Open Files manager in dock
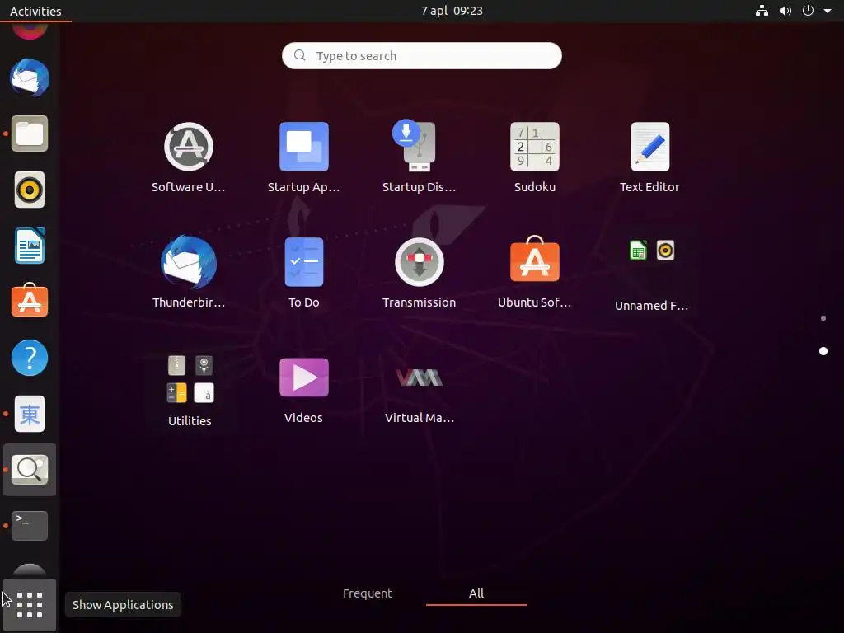The height and width of the screenshot is (633, 844). (x=30, y=134)
